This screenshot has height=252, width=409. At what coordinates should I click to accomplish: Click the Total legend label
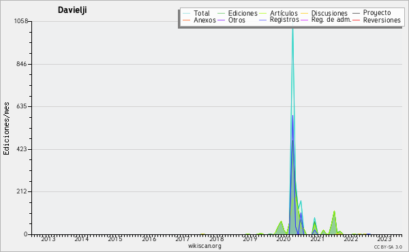tap(201, 13)
